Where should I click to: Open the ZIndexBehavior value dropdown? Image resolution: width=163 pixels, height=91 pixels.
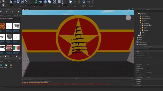[155, 77]
